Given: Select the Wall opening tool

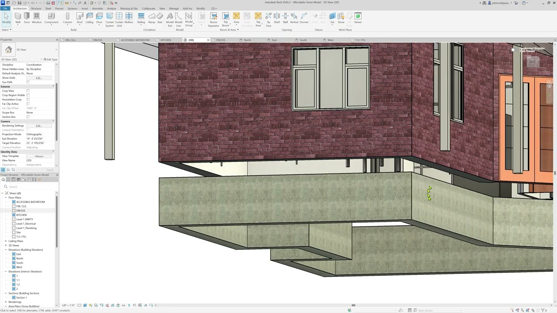Looking at the screenshot, I should (x=285, y=18).
